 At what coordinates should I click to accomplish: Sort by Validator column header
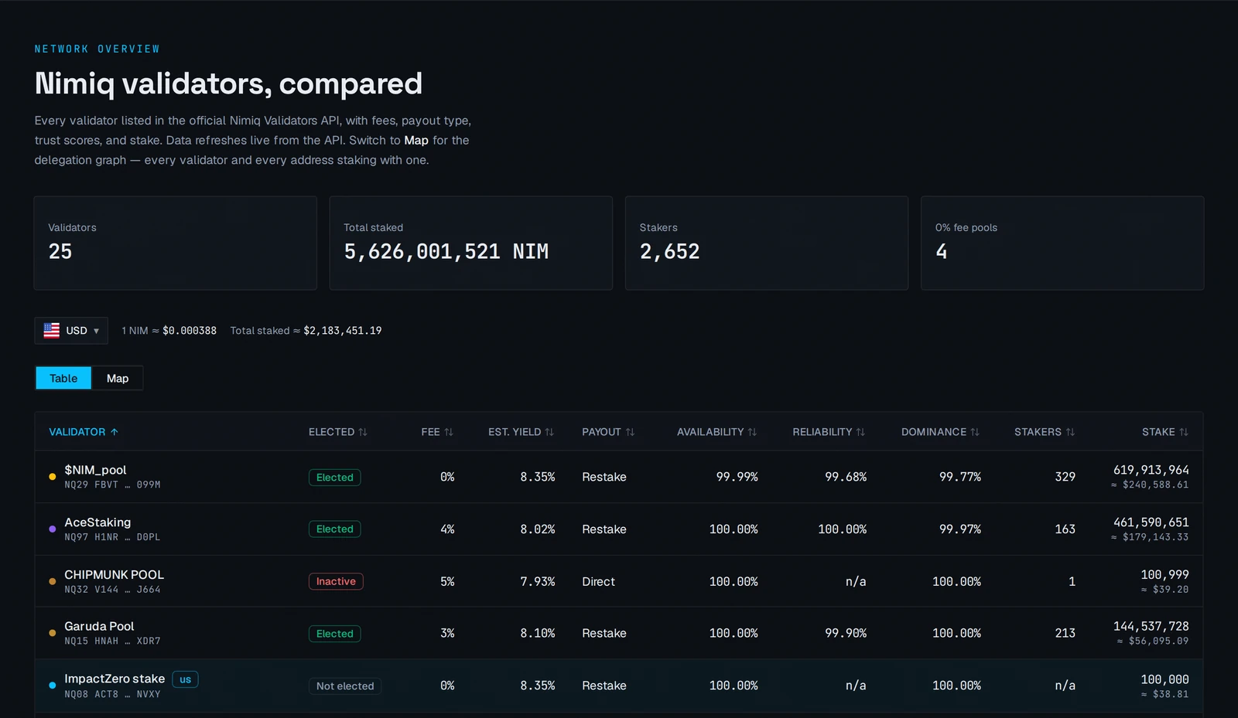point(84,432)
